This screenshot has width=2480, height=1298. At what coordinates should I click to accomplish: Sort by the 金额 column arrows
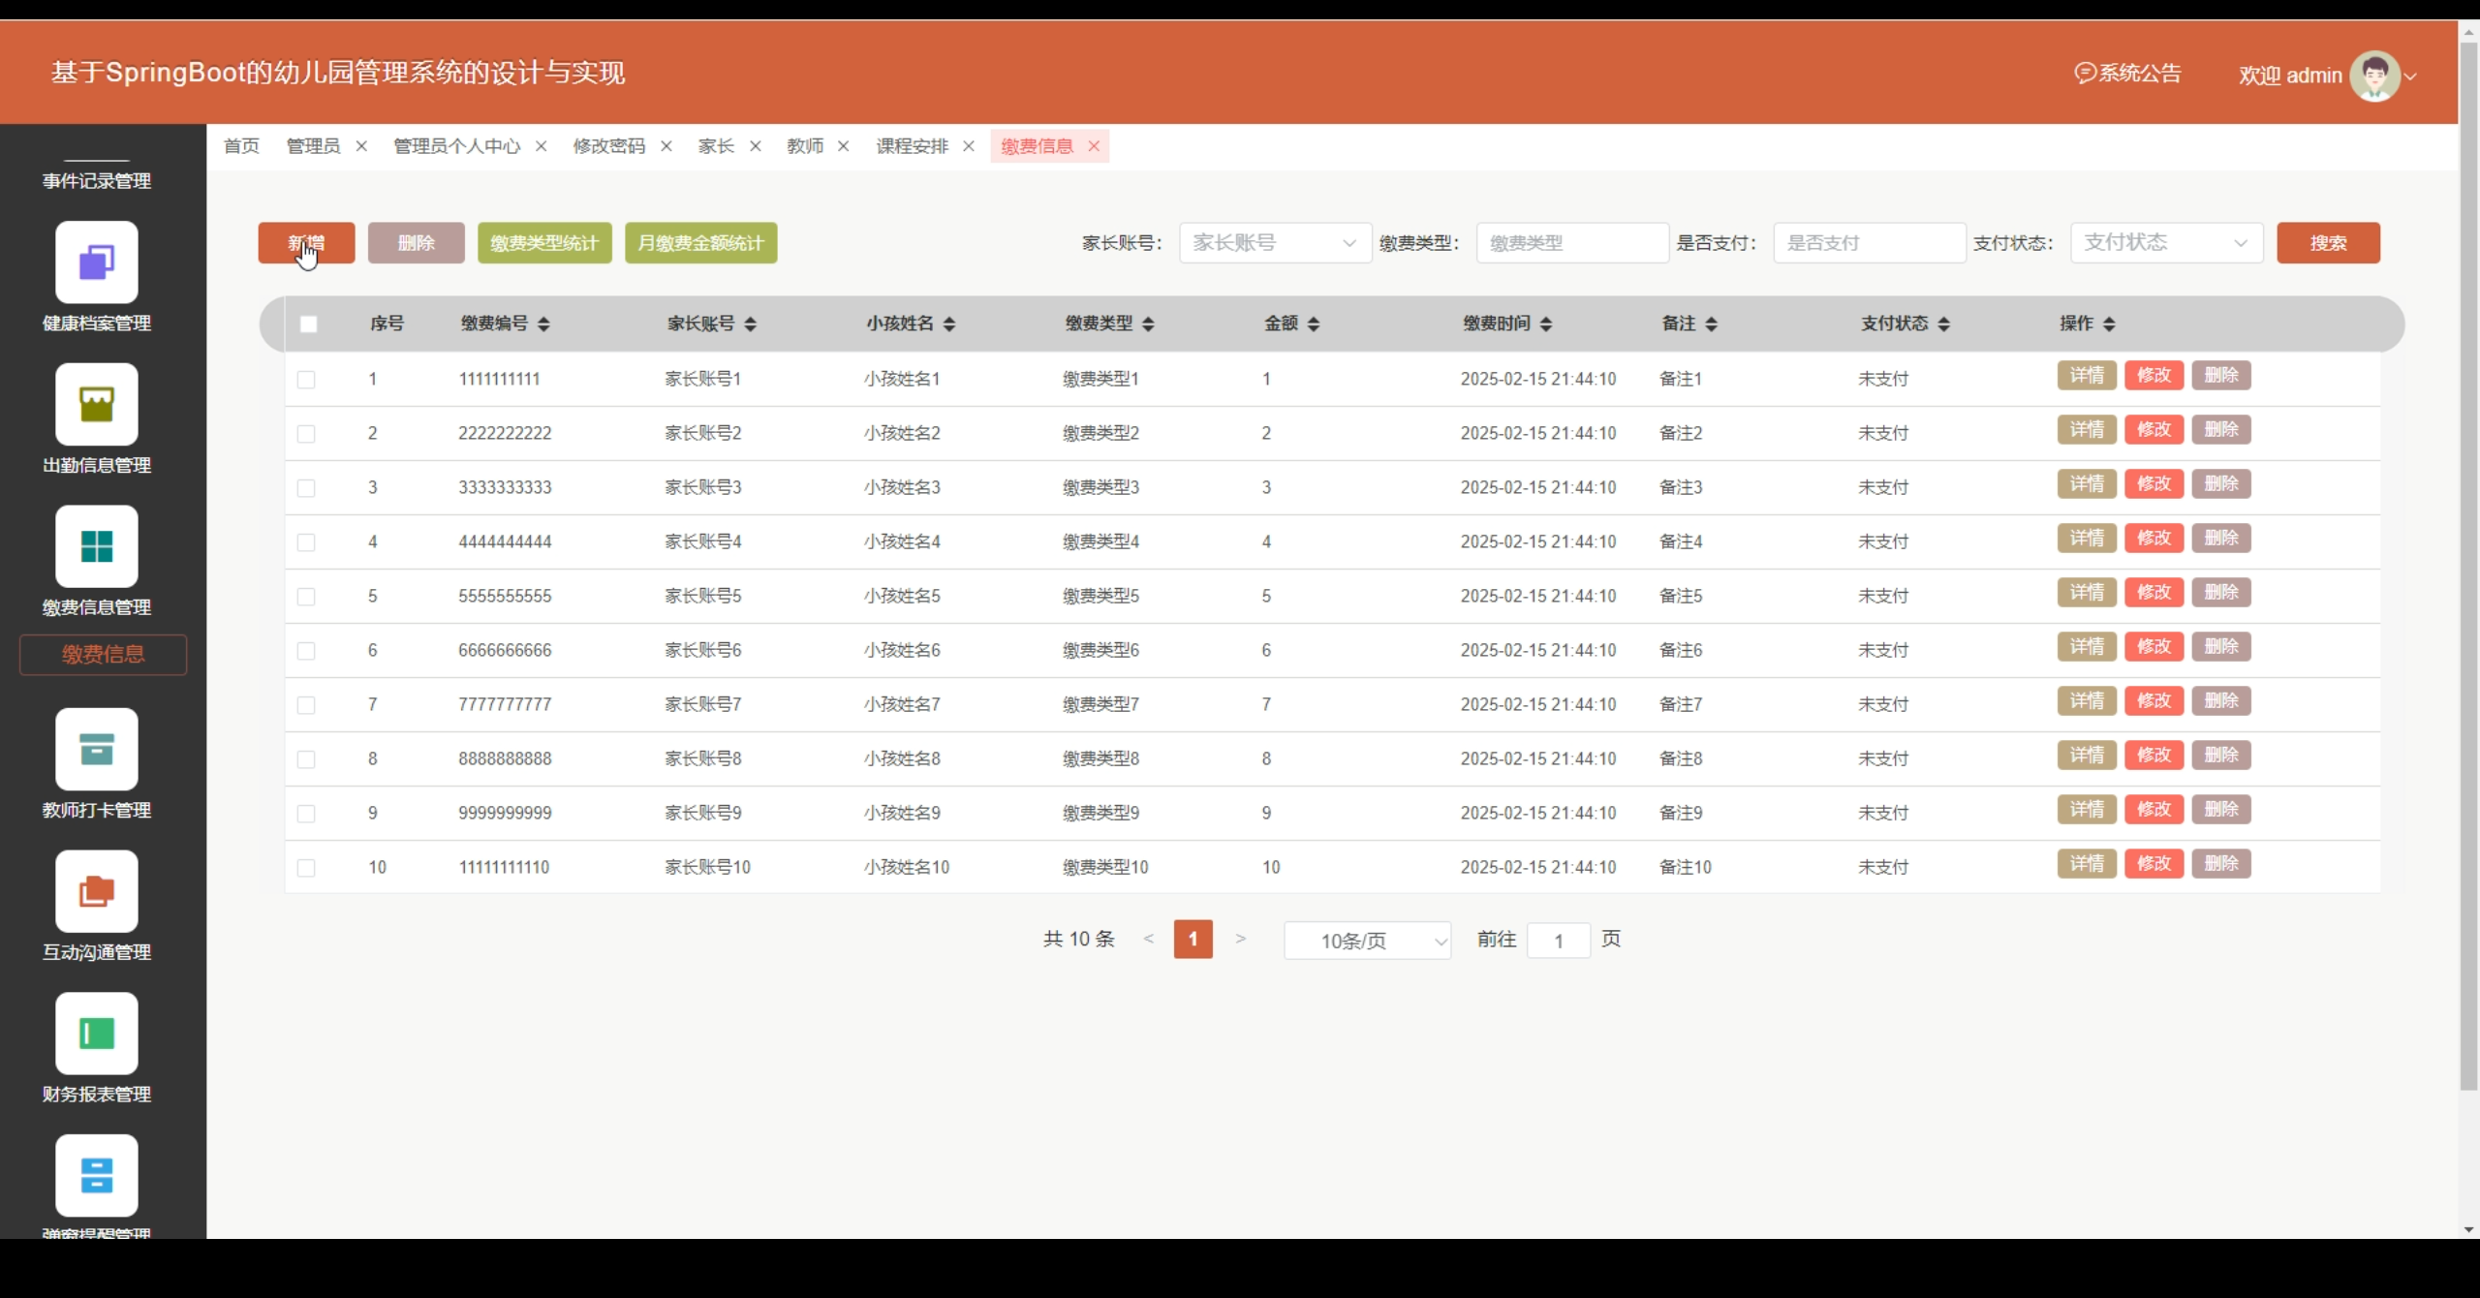1314,324
